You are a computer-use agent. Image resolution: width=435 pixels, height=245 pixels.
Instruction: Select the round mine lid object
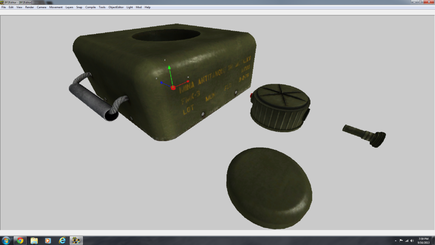(270, 187)
